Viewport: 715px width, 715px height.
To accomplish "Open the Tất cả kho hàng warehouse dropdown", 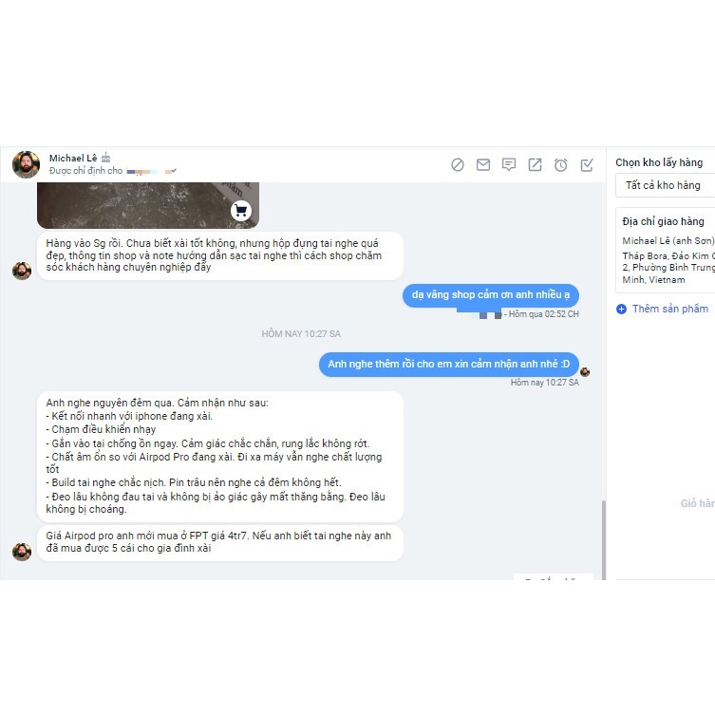I will [x=666, y=185].
